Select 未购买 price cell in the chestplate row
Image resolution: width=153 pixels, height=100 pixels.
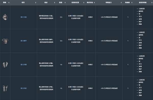coord(90,41)
